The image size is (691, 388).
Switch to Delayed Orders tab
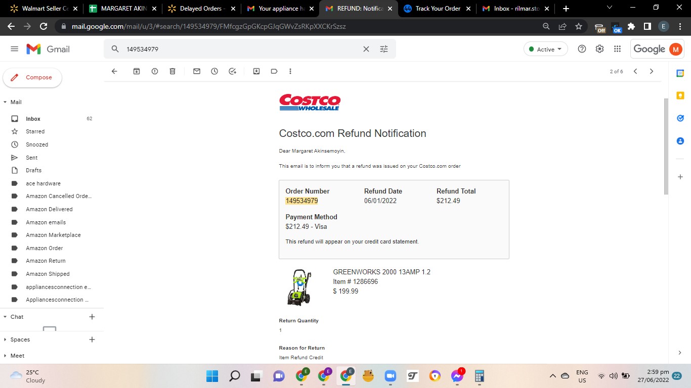pyautogui.click(x=201, y=9)
